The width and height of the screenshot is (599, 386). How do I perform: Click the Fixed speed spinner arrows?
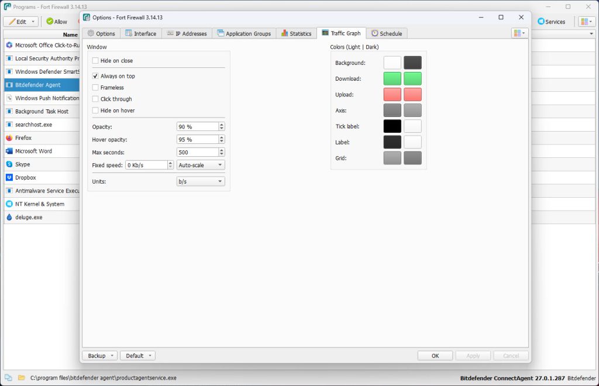click(170, 165)
